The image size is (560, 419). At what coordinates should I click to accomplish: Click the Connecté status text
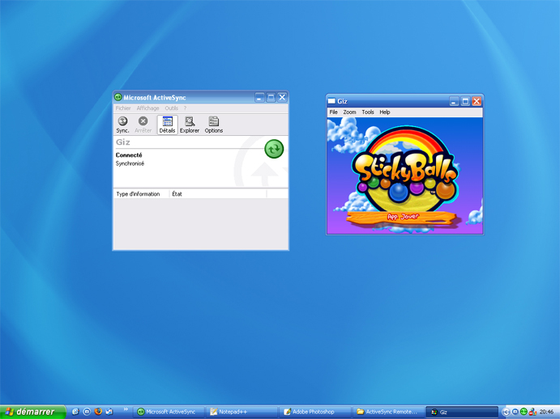[x=129, y=155]
